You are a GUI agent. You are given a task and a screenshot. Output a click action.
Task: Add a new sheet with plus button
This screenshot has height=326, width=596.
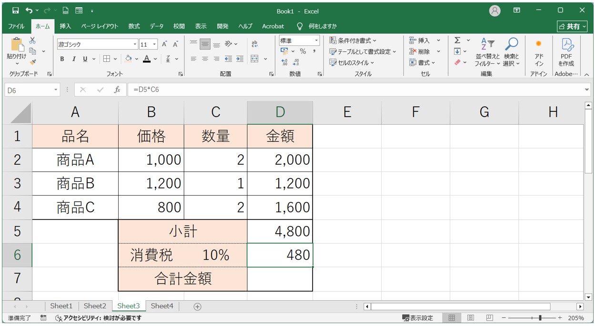pyautogui.click(x=197, y=306)
